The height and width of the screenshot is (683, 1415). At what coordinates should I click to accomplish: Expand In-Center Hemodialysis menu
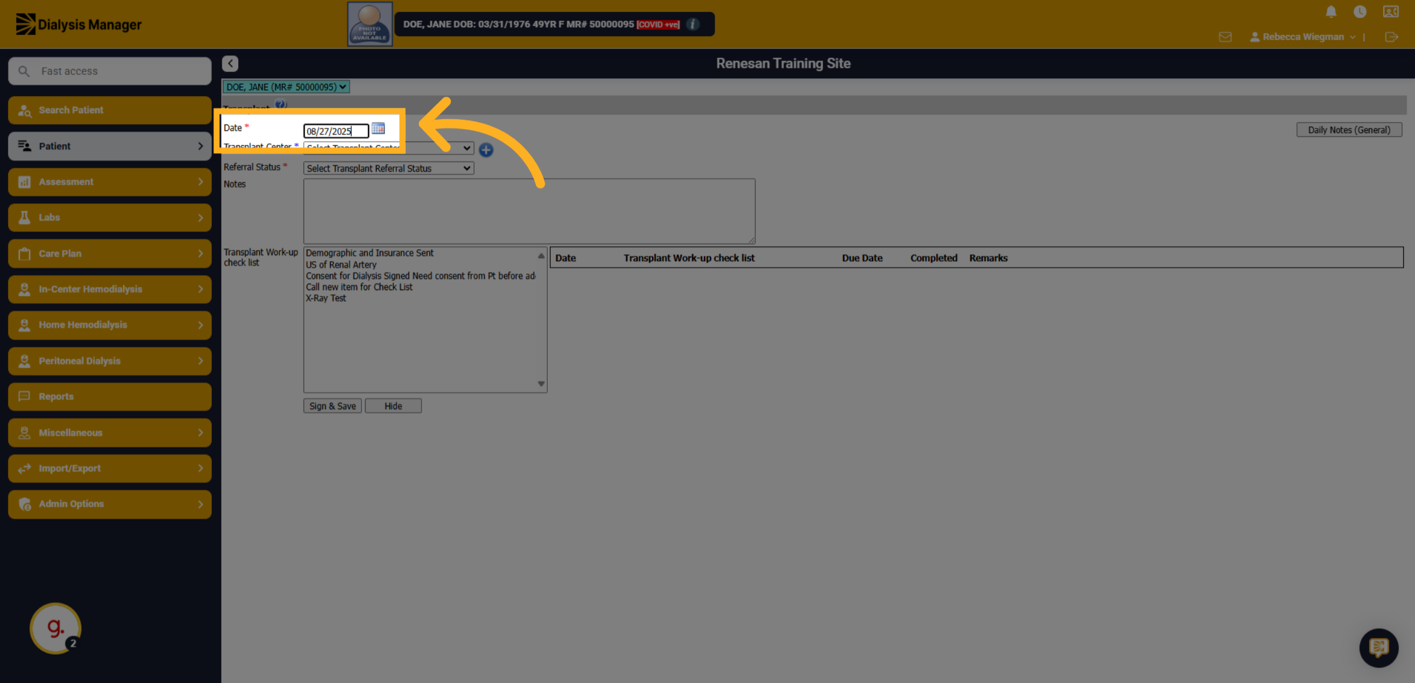pos(110,289)
